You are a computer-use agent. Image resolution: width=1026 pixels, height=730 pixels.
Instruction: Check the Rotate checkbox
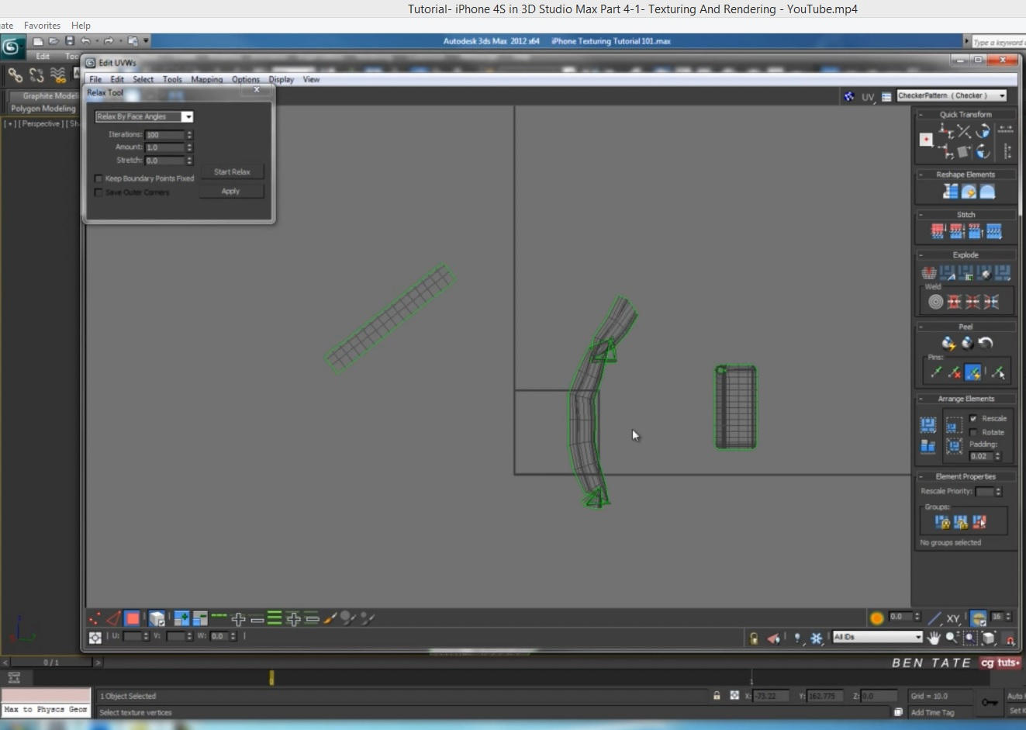(973, 432)
